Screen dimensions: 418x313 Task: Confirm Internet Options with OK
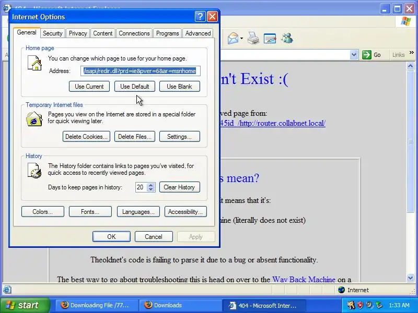(x=111, y=237)
